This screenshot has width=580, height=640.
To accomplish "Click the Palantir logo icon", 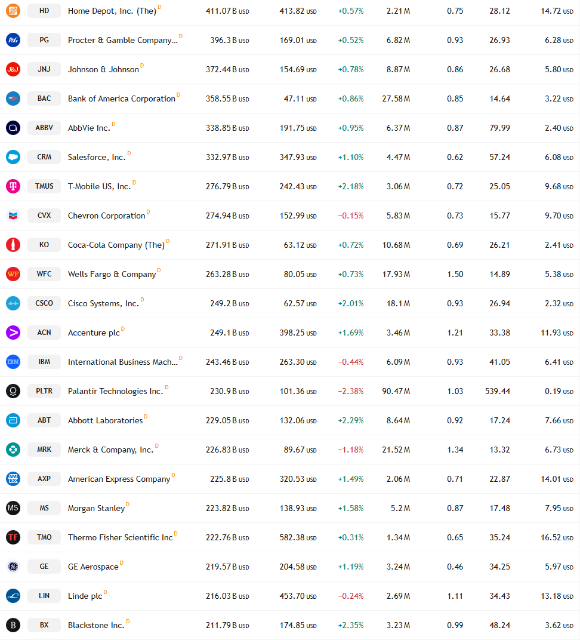I will point(13,391).
